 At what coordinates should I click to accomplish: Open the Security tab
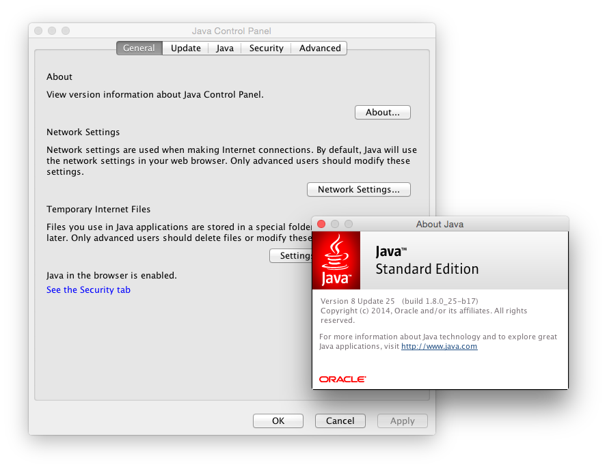(267, 48)
